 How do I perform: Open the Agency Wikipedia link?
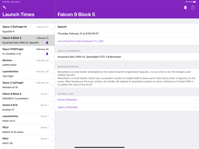coord(67,107)
